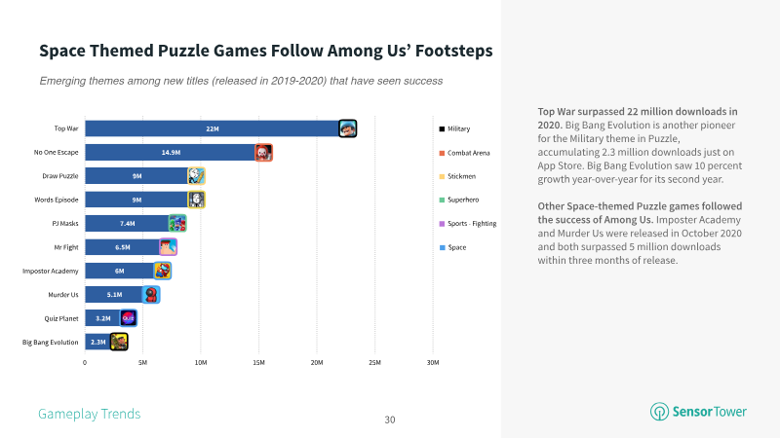Click the Top War game icon

(348, 128)
